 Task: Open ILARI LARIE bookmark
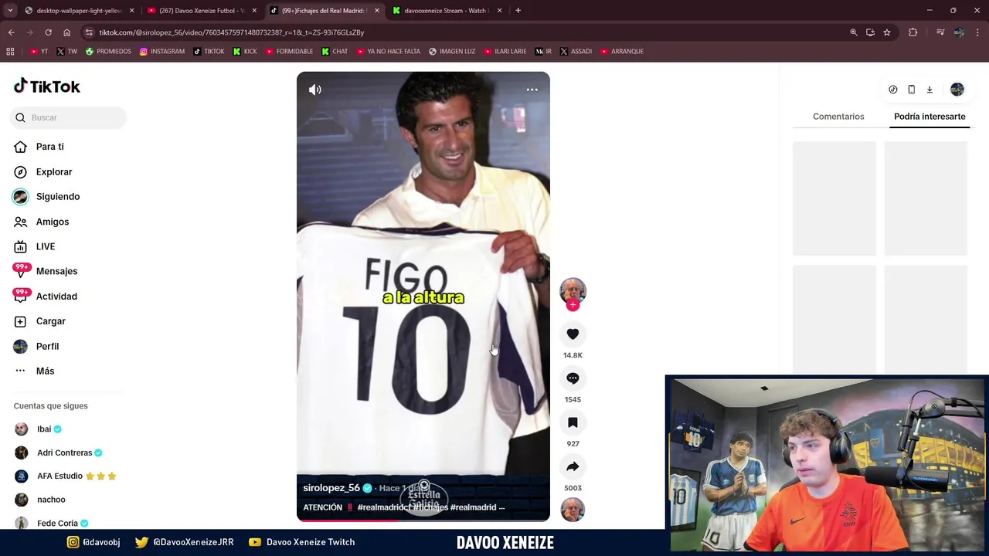pos(505,52)
